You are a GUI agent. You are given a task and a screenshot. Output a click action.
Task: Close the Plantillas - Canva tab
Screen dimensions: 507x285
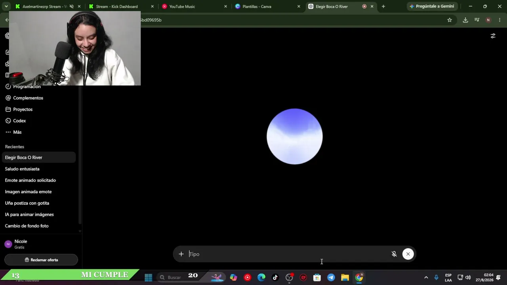point(299,6)
